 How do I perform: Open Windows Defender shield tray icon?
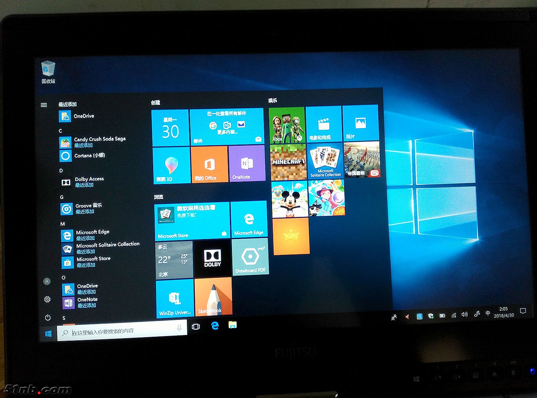tap(431, 316)
